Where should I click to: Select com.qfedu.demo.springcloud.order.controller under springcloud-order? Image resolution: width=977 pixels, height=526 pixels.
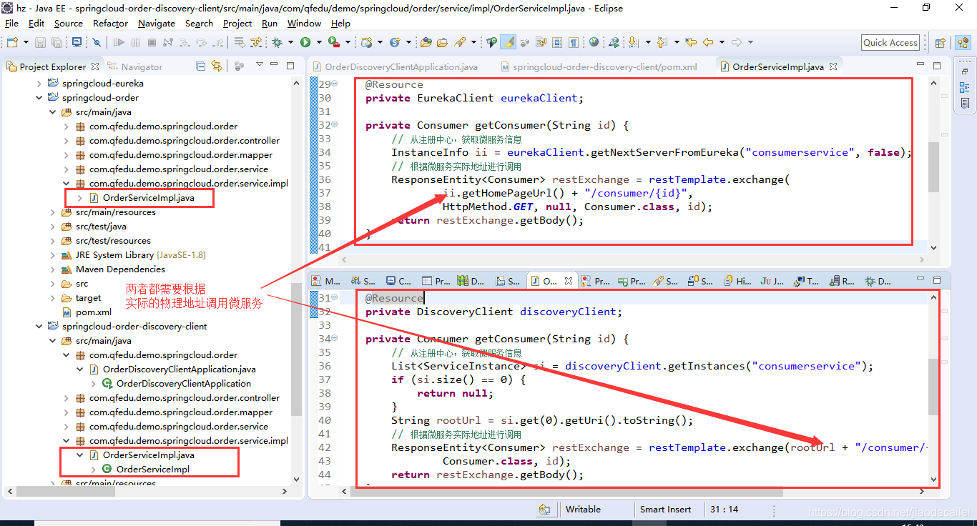pyautogui.click(x=185, y=141)
